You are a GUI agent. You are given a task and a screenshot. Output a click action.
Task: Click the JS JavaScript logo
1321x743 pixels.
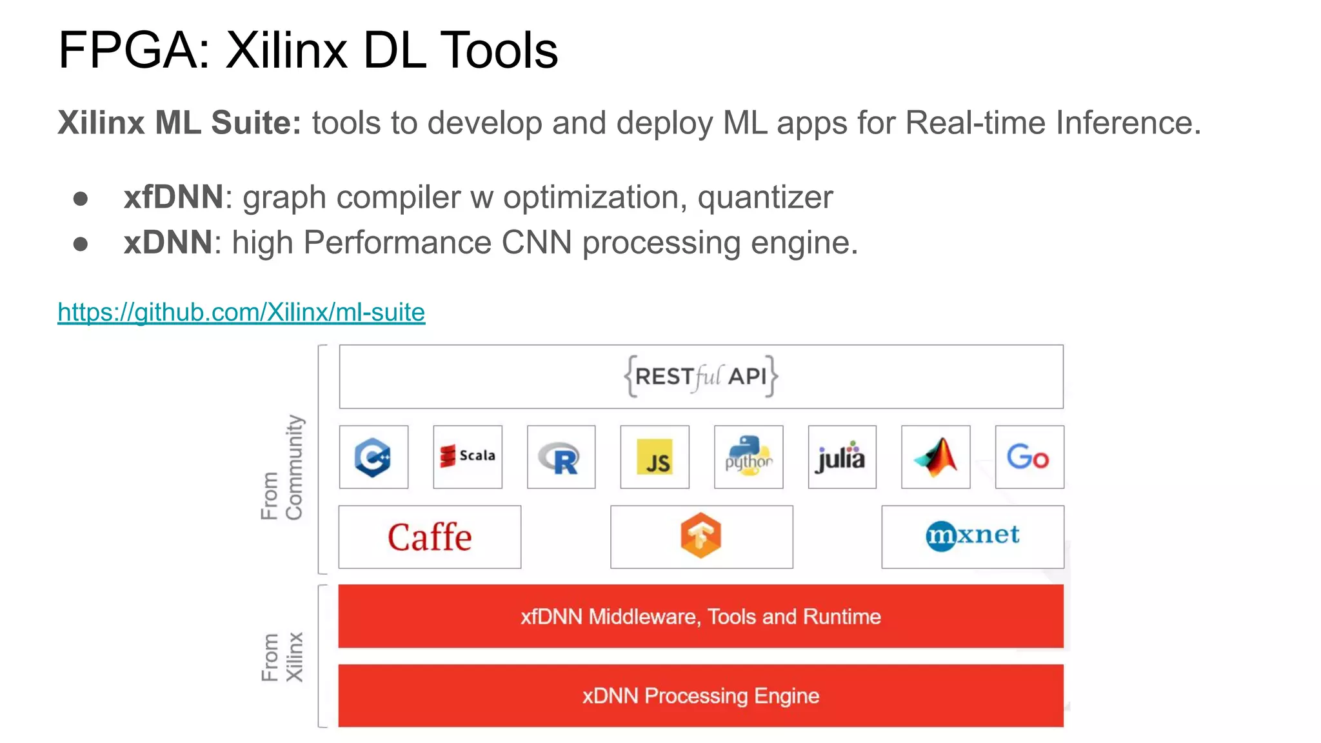click(655, 457)
